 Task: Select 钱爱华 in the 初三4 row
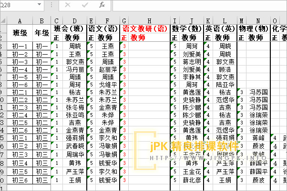[x=108, y=163]
